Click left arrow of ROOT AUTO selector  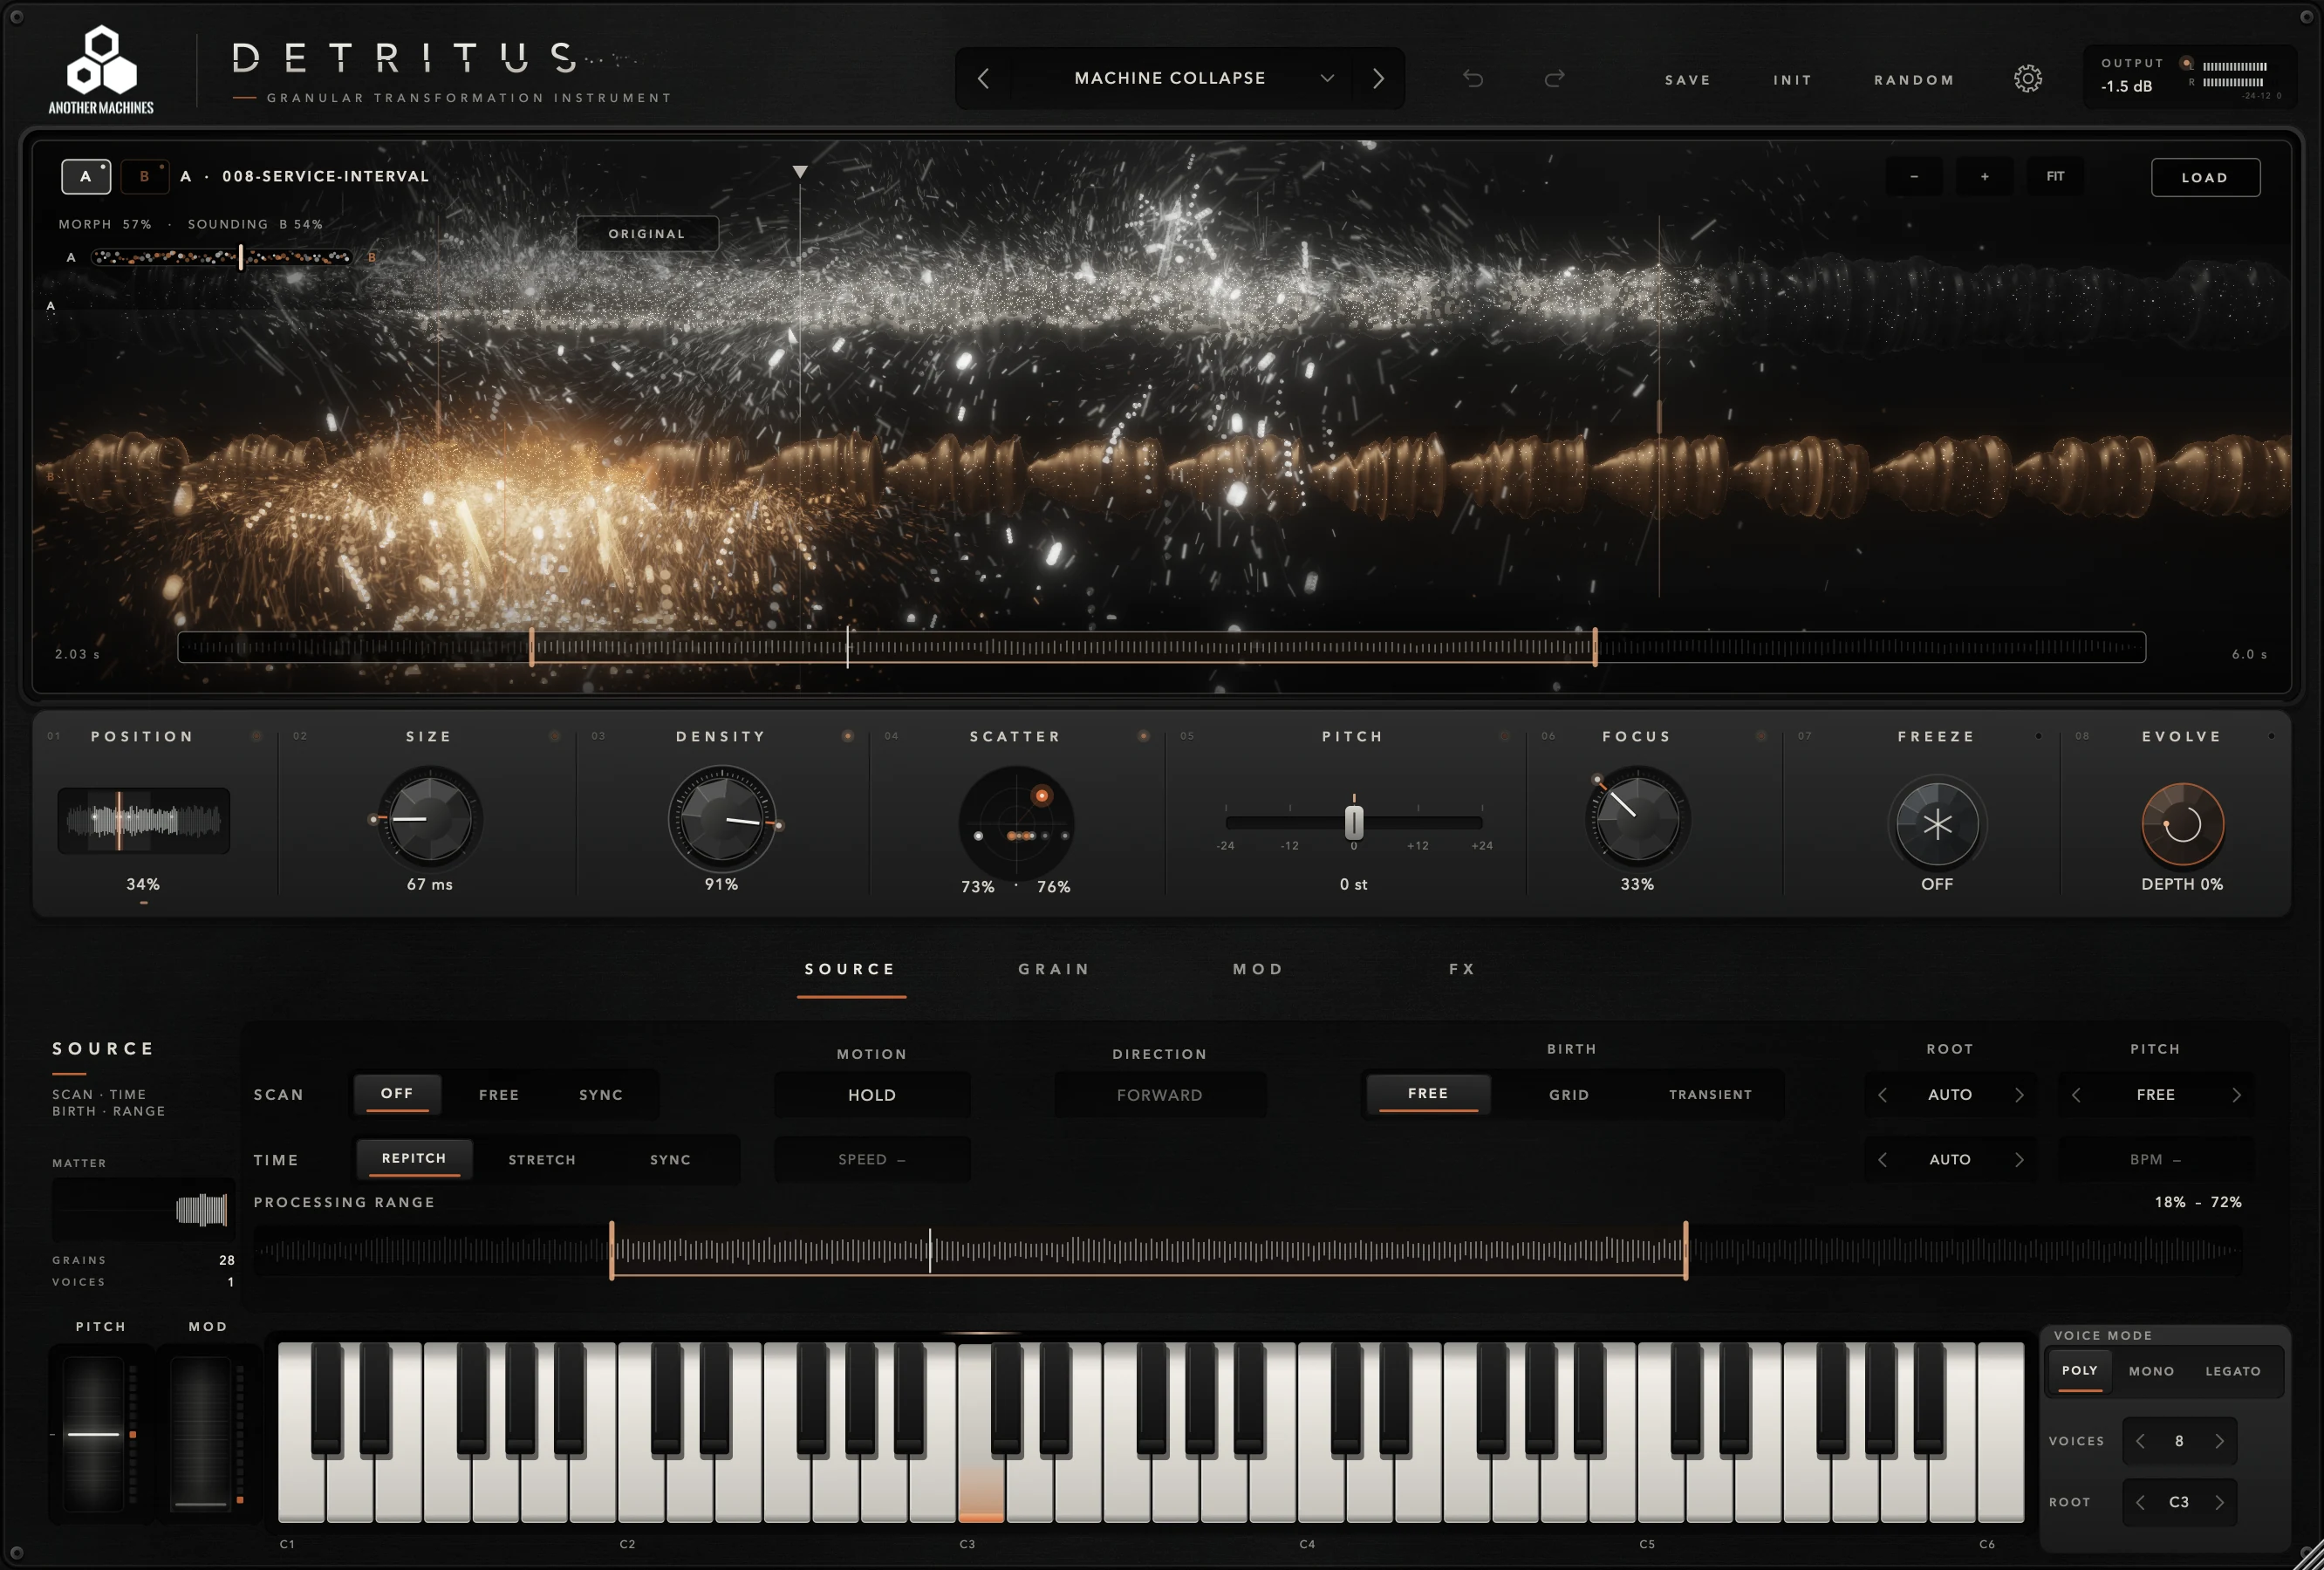coord(1883,1095)
